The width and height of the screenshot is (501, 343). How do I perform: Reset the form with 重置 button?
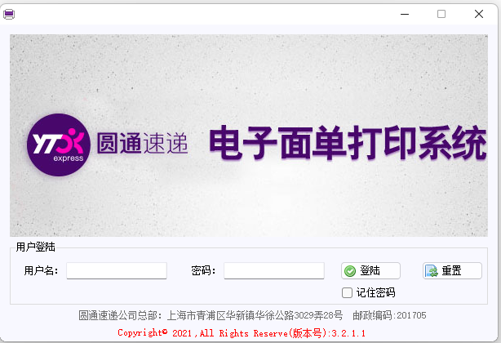click(x=452, y=271)
